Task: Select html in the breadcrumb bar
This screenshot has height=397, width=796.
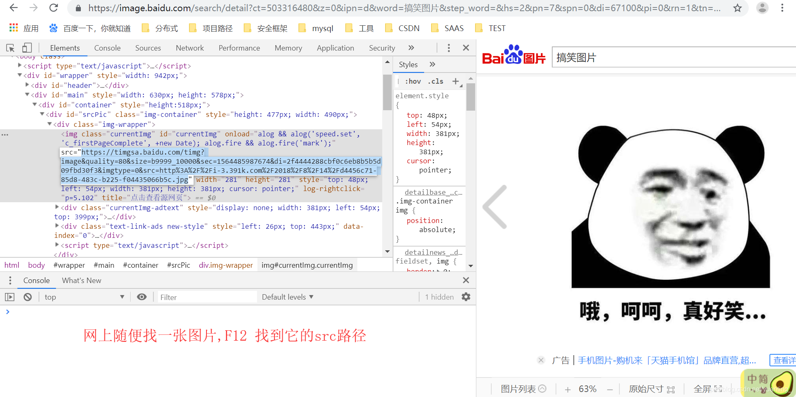Action: point(12,265)
